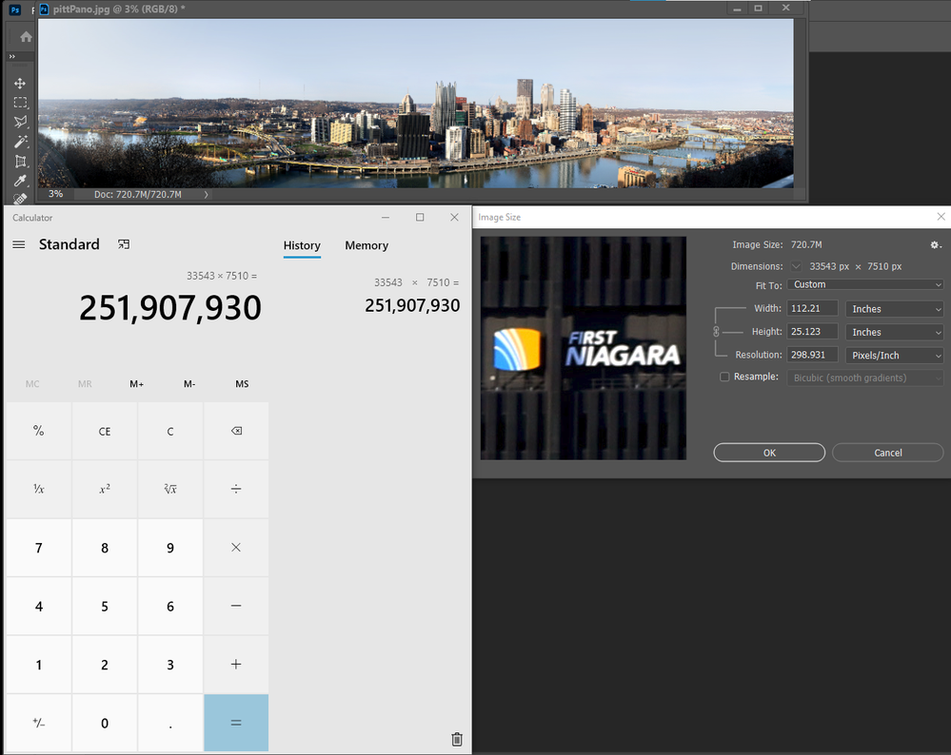
Task: Select the Eyedropper tool
Action: point(20,181)
